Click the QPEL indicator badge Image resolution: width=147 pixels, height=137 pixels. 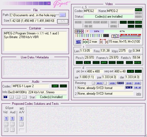pos(113,26)
